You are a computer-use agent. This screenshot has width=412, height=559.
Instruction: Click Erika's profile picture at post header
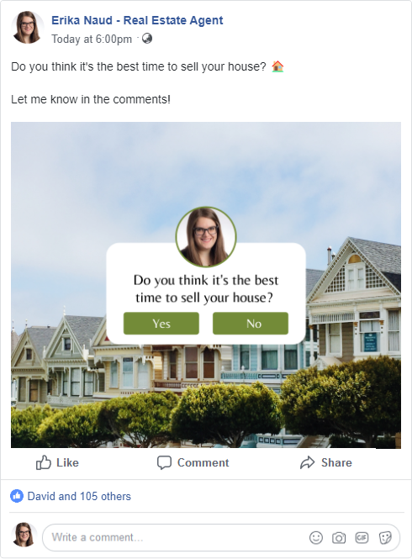27,28
